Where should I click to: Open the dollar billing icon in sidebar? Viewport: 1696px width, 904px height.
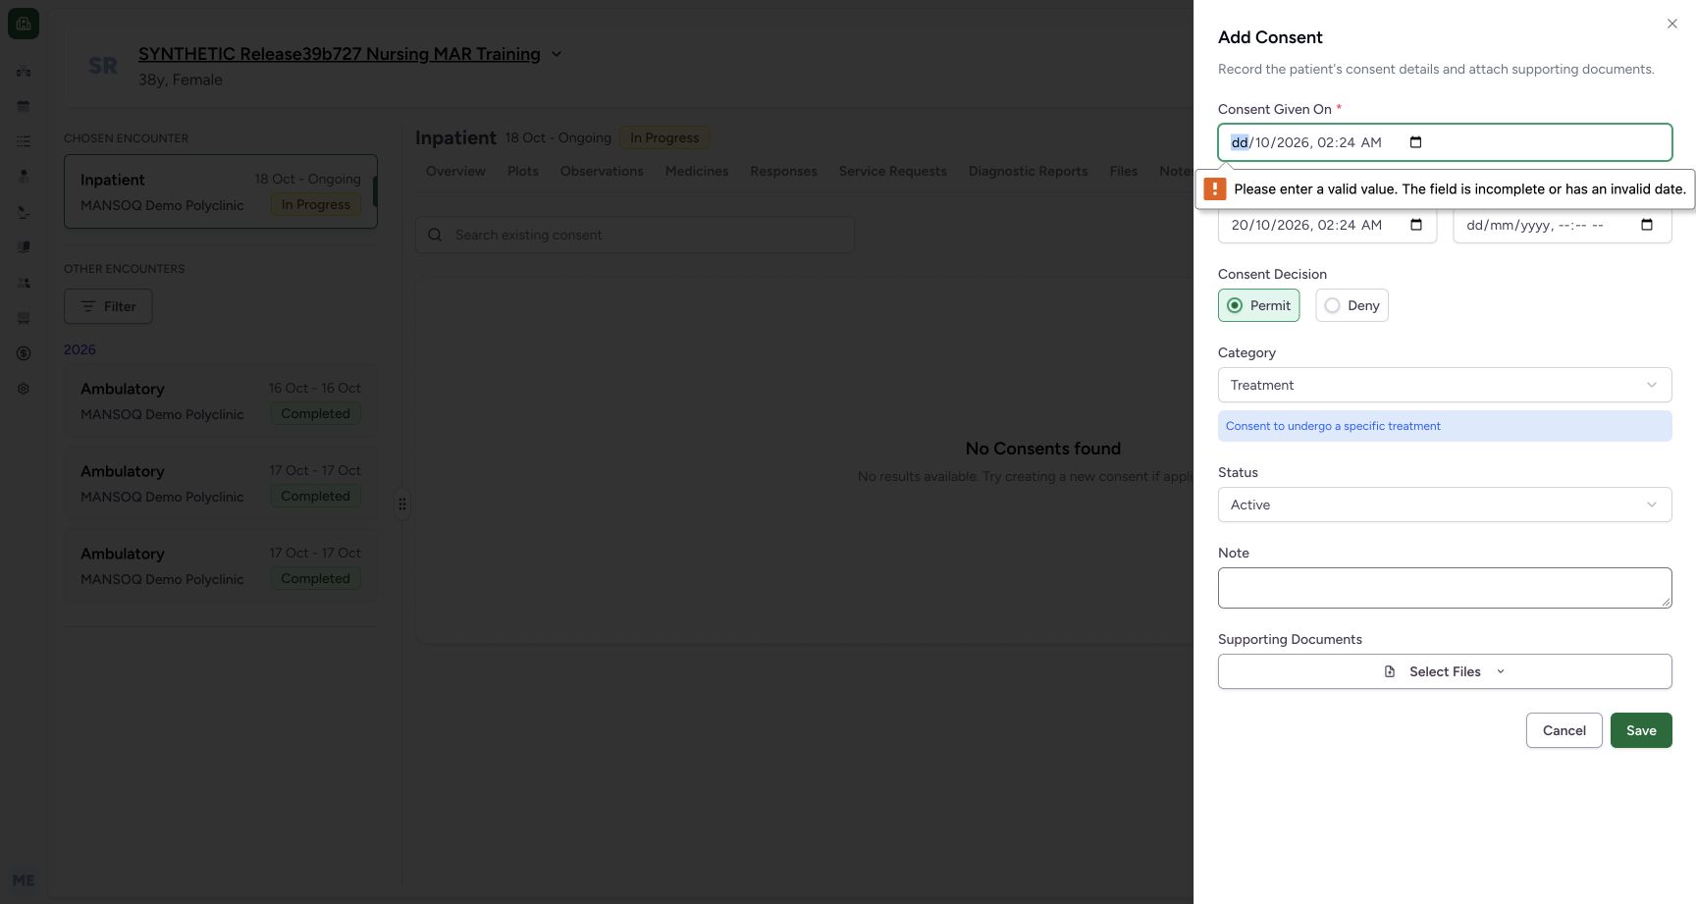coord(24,353)
